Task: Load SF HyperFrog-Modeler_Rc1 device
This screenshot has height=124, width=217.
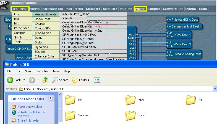Action: [93, 56]
